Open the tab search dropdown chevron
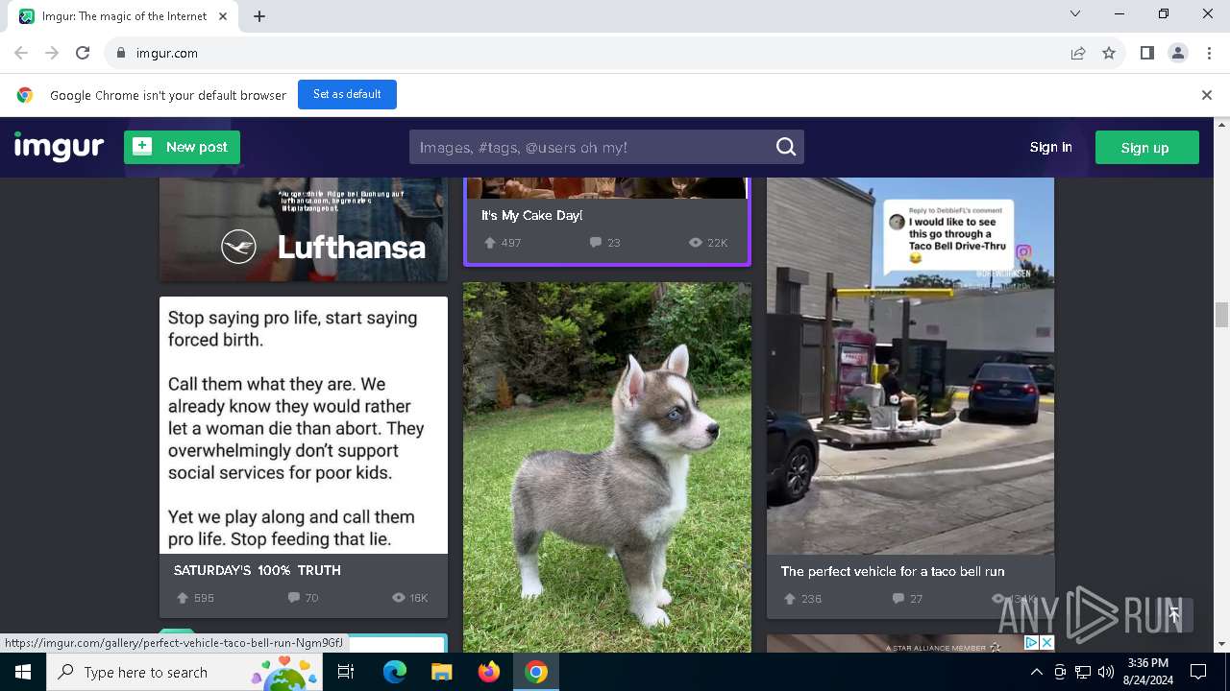Image resolution: width=1230 pixels, height=691 pixels. [1075, 14]
